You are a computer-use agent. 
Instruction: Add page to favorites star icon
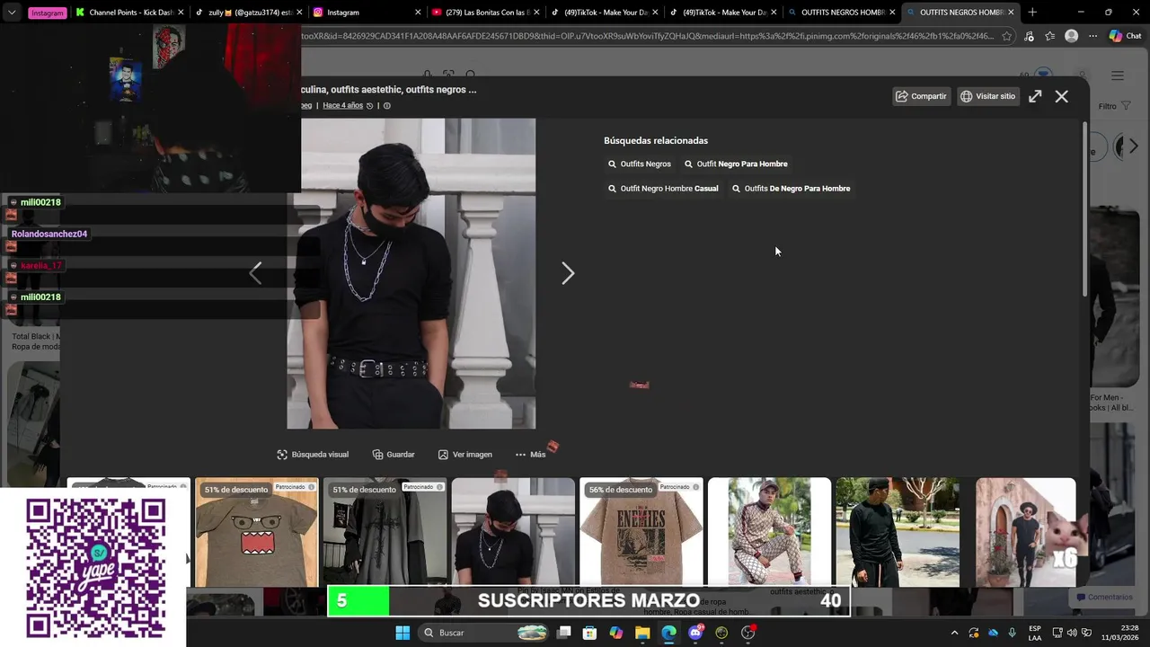pyautogui.click(x=1006, y=36)
